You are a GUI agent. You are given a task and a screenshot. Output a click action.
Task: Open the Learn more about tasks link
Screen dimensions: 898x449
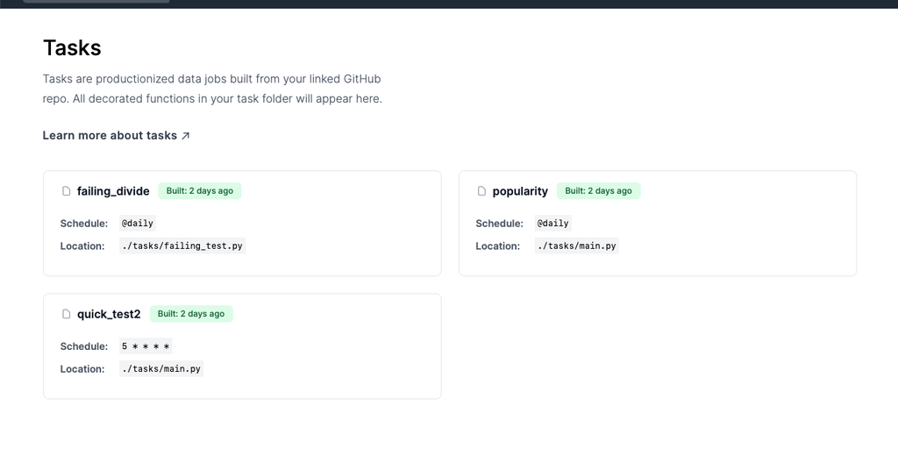110,136
